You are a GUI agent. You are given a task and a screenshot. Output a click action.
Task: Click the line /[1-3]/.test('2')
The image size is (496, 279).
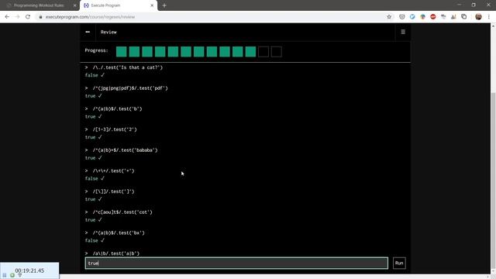[115, 129]
